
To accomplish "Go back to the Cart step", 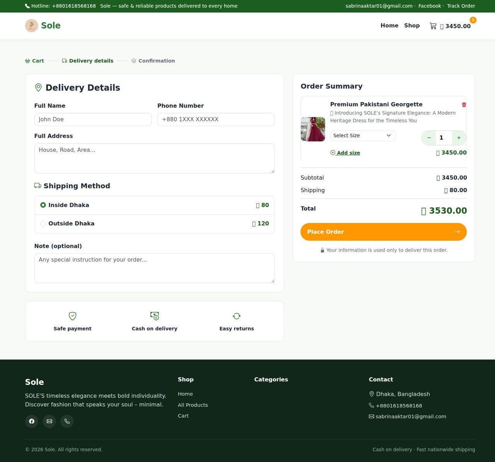I will tap(34, 61).
